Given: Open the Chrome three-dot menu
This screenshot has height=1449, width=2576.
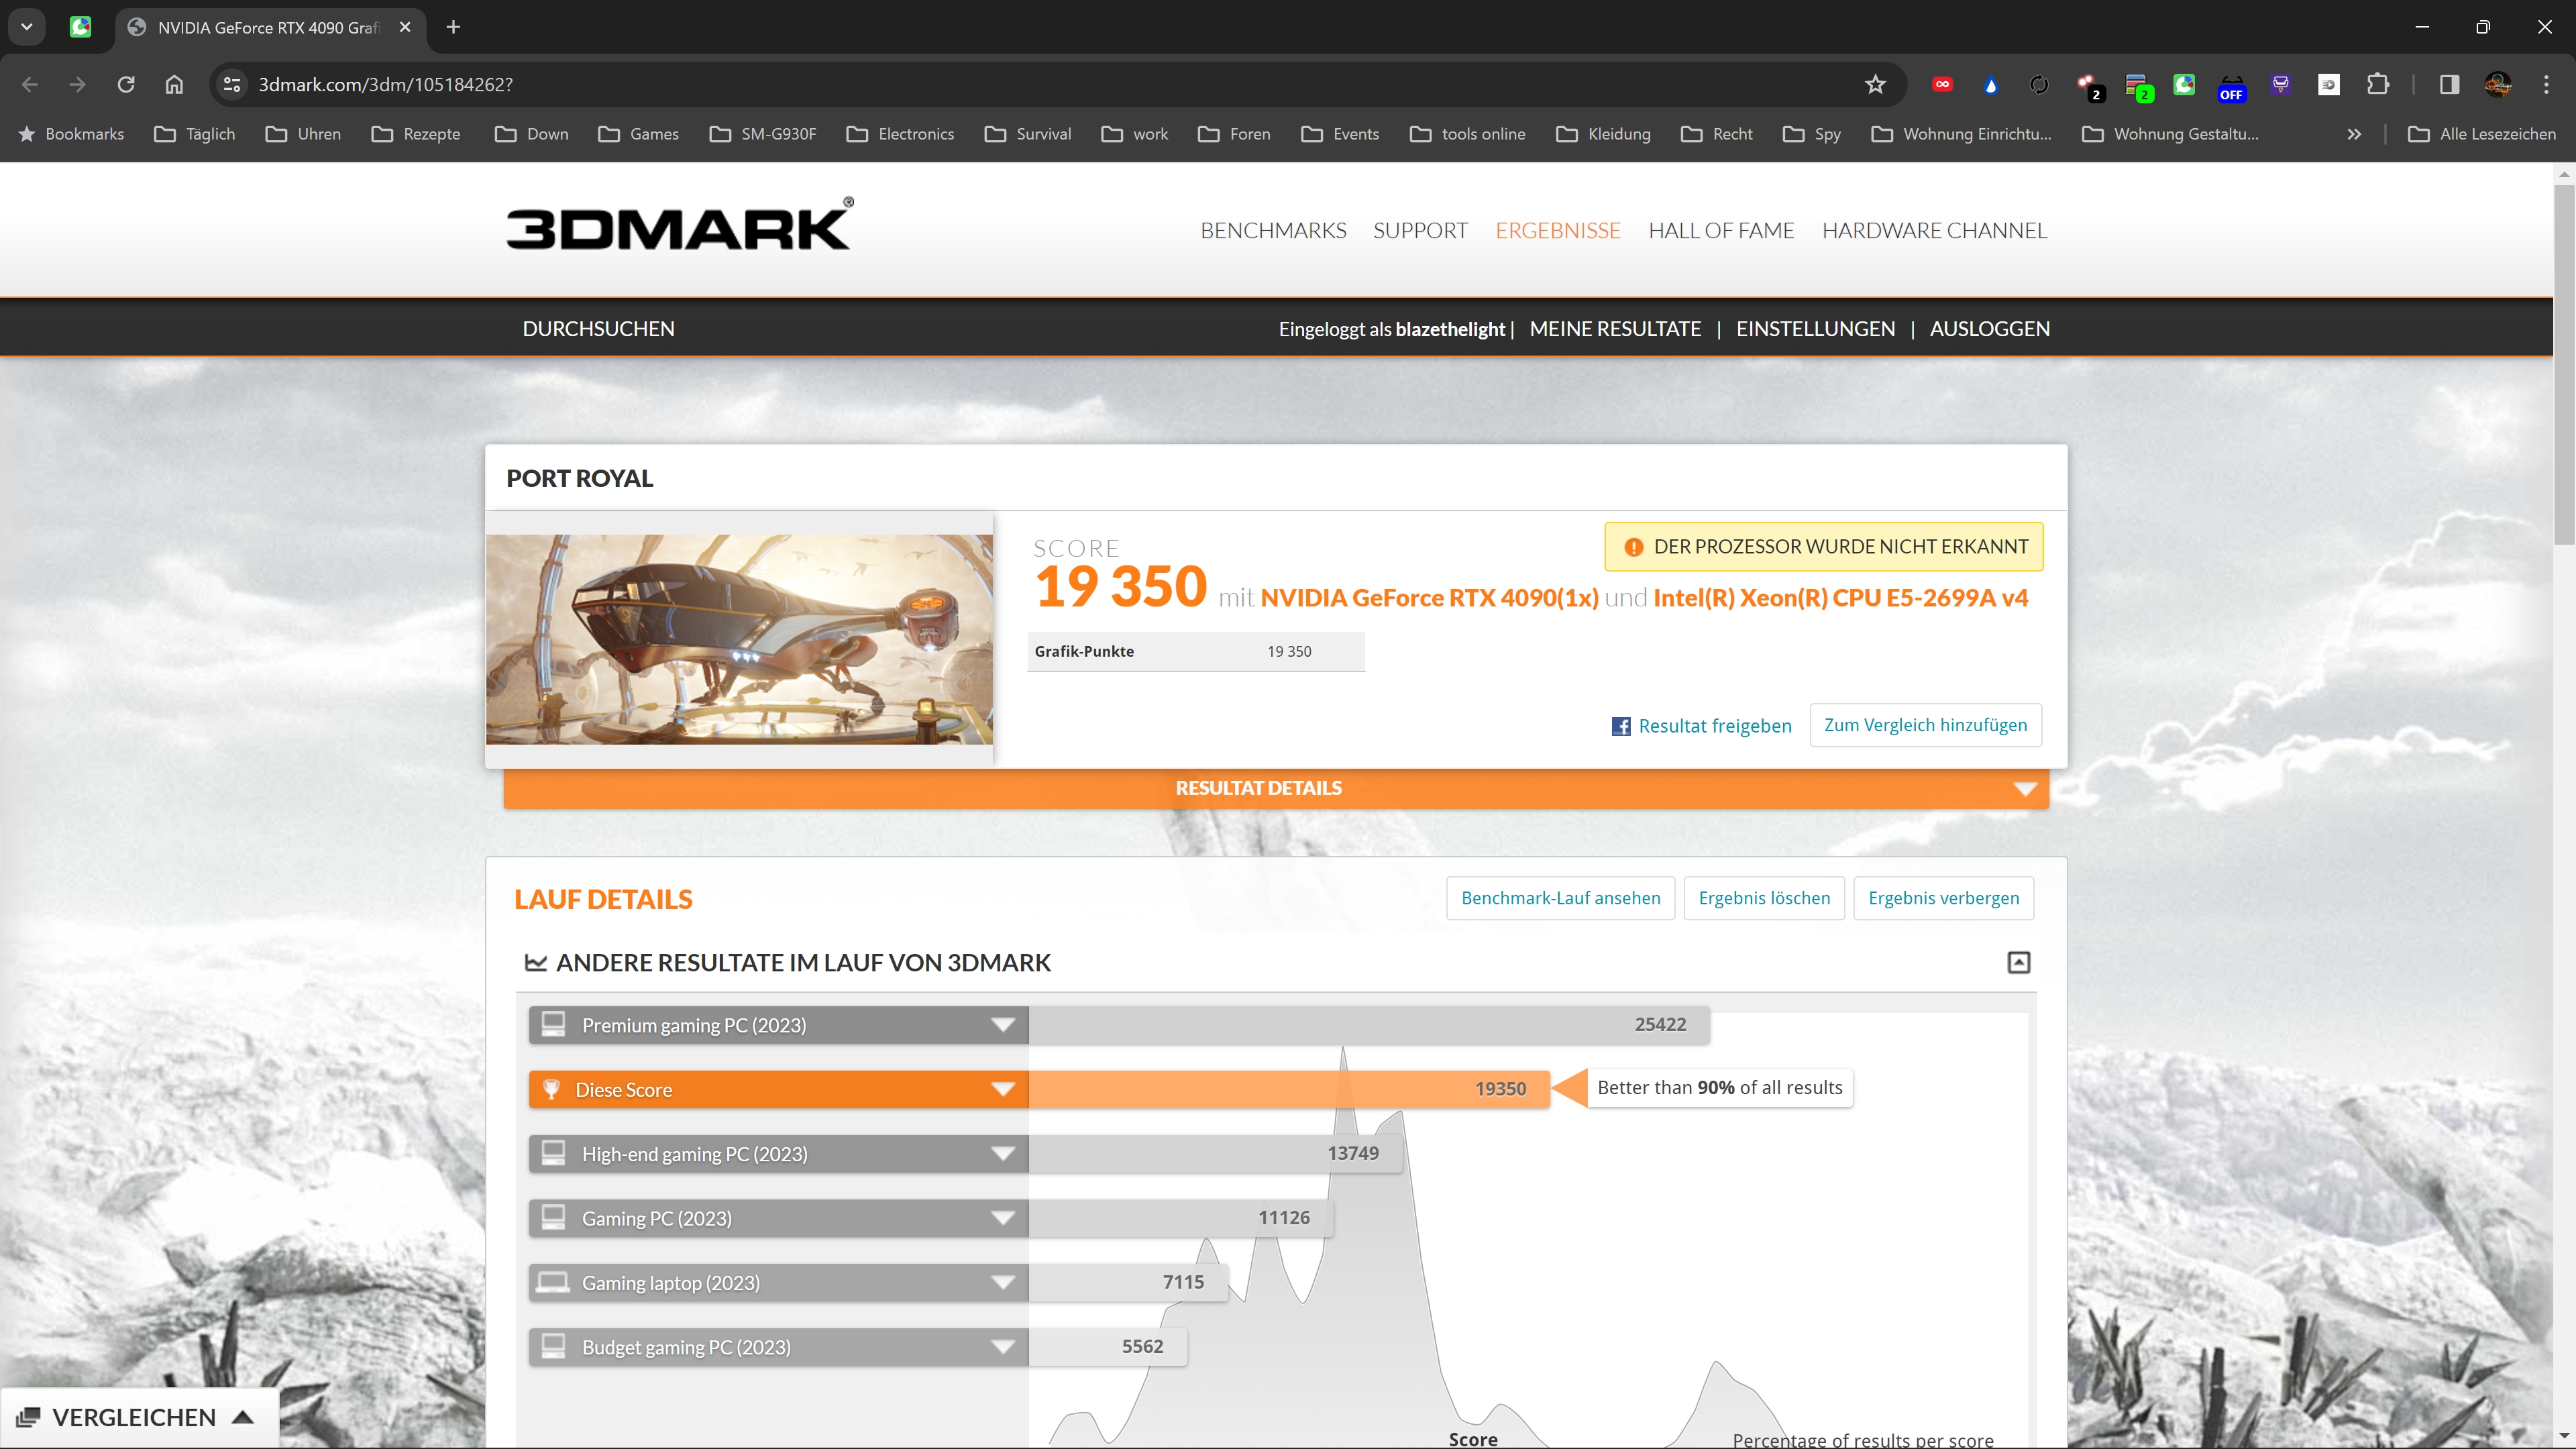Looking at the screenshot, I should (x=2545, y=85).
